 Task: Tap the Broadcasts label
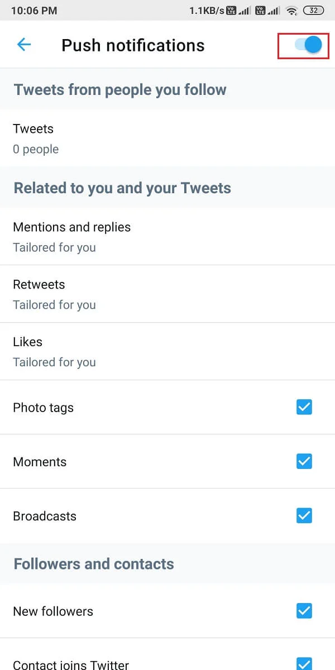coord(45,516)
